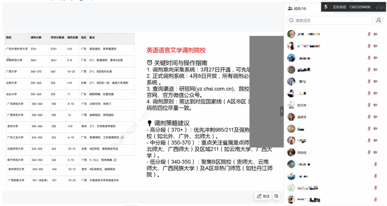Collapse the members panel with side arrow

coord(282,111)
